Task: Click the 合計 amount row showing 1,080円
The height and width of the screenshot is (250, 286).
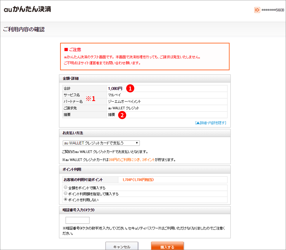Action: [115, 88]
